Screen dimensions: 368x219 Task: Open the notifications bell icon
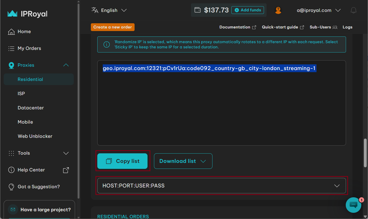(x=353, y=10)
